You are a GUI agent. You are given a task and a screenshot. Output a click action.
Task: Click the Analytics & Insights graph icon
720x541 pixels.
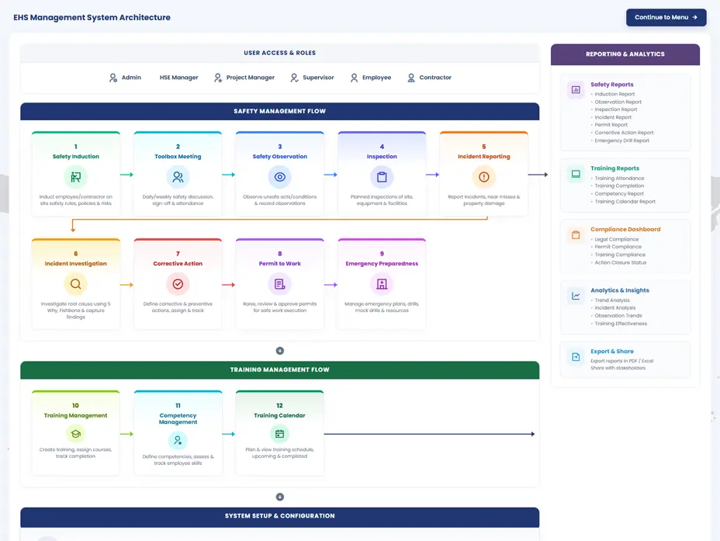(576, 296)
